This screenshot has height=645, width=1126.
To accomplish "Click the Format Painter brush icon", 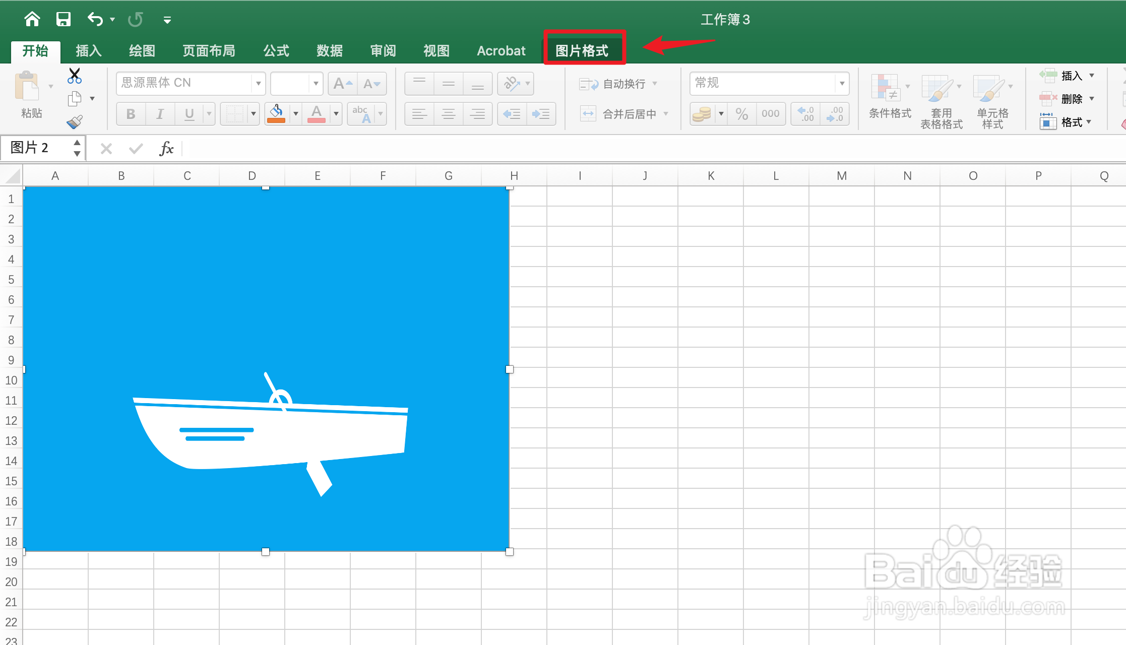I will 75,122.
